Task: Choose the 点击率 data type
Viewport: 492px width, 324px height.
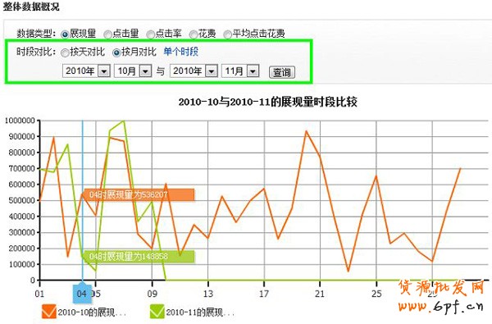Action: point(151,34)
